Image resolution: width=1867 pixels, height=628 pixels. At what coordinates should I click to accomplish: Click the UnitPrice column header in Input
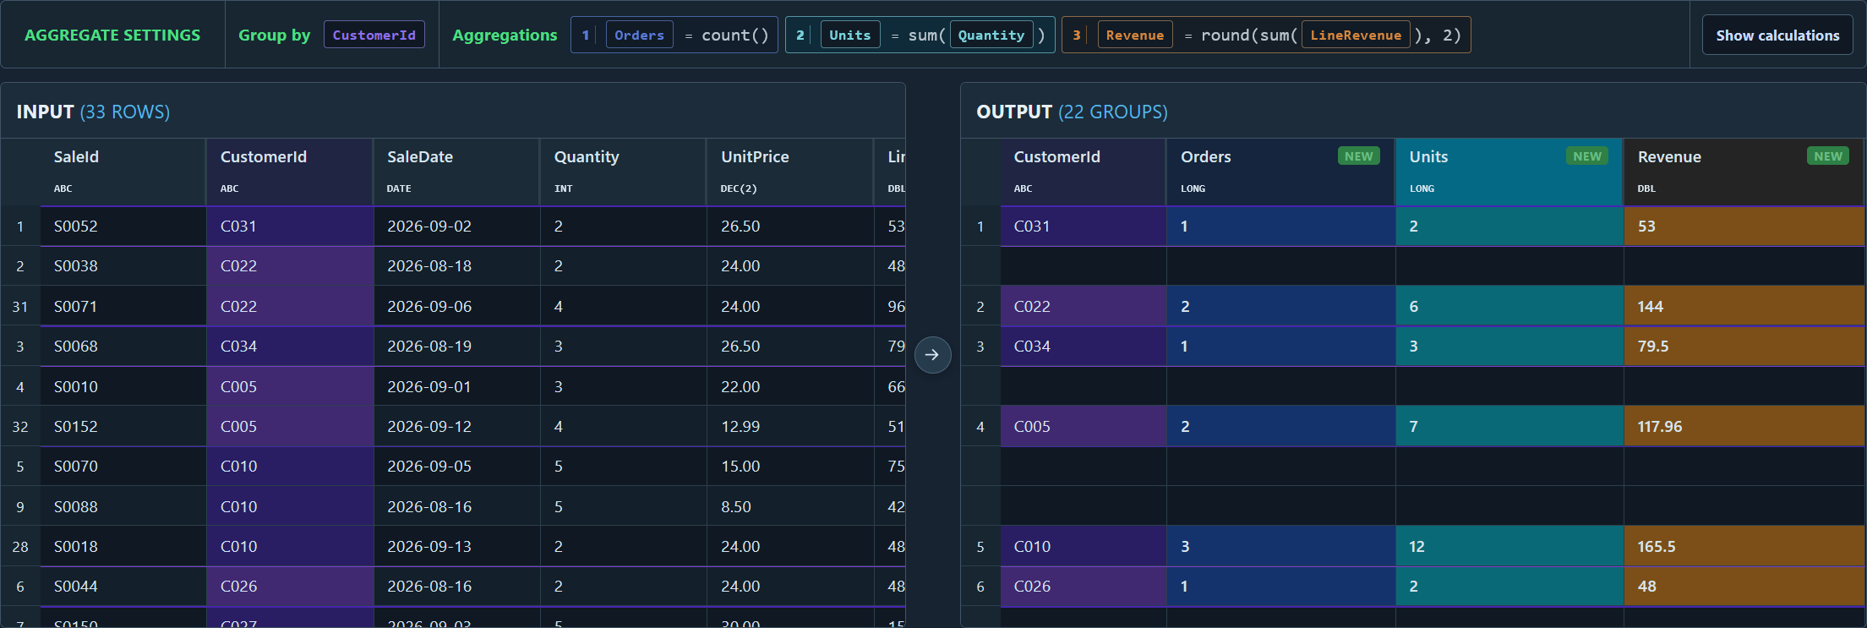(x=789, y=172)
